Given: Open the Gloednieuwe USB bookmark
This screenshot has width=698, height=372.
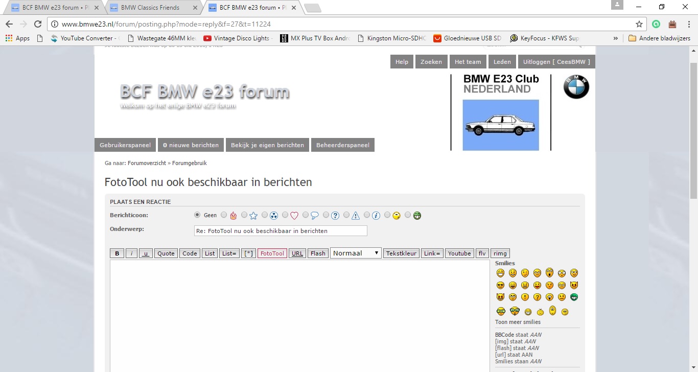Looking at the screenshot, I should (x=468, y=38).
